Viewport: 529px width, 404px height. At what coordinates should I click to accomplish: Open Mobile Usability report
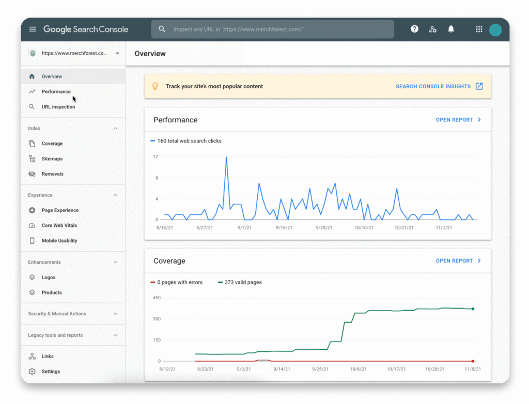point(73,240)
